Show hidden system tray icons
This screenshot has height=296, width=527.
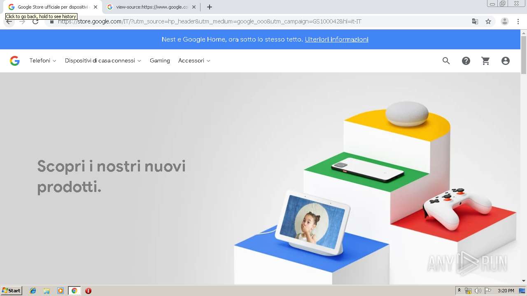point(459,291)
